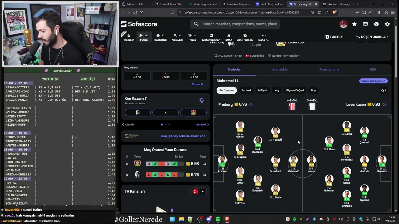Click the search magnifier icon

click(196, 24)
